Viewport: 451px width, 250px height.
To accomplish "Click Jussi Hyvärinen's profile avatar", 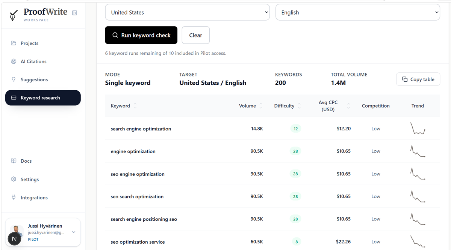I will coord(16,232).
